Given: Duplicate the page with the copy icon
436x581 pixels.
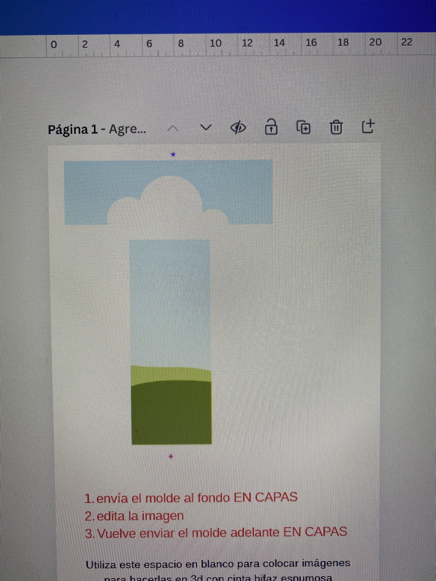Looking at the screenshot, I should click(303, 127).
